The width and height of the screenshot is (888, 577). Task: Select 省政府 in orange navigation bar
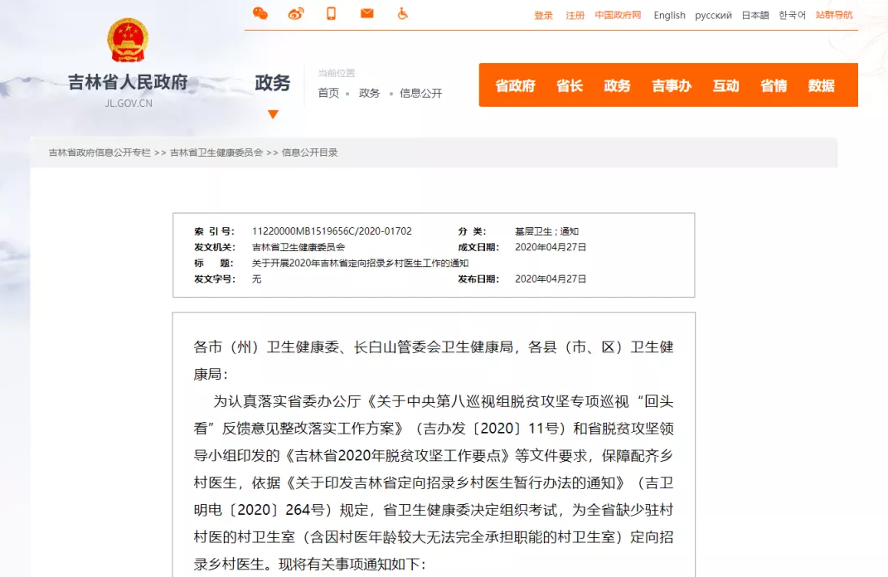[515, 85]
